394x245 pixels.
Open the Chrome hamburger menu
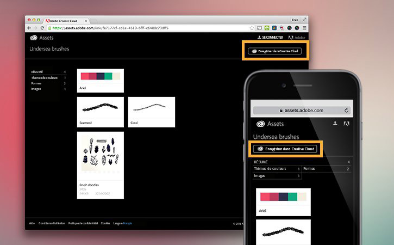pyautogui.click(x=304, y=28)
